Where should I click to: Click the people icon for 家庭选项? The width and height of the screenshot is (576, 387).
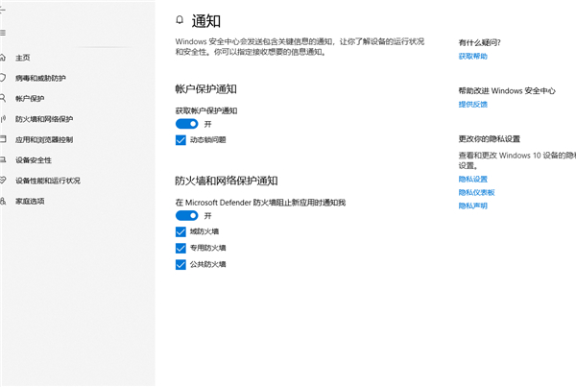pos(3,201)
